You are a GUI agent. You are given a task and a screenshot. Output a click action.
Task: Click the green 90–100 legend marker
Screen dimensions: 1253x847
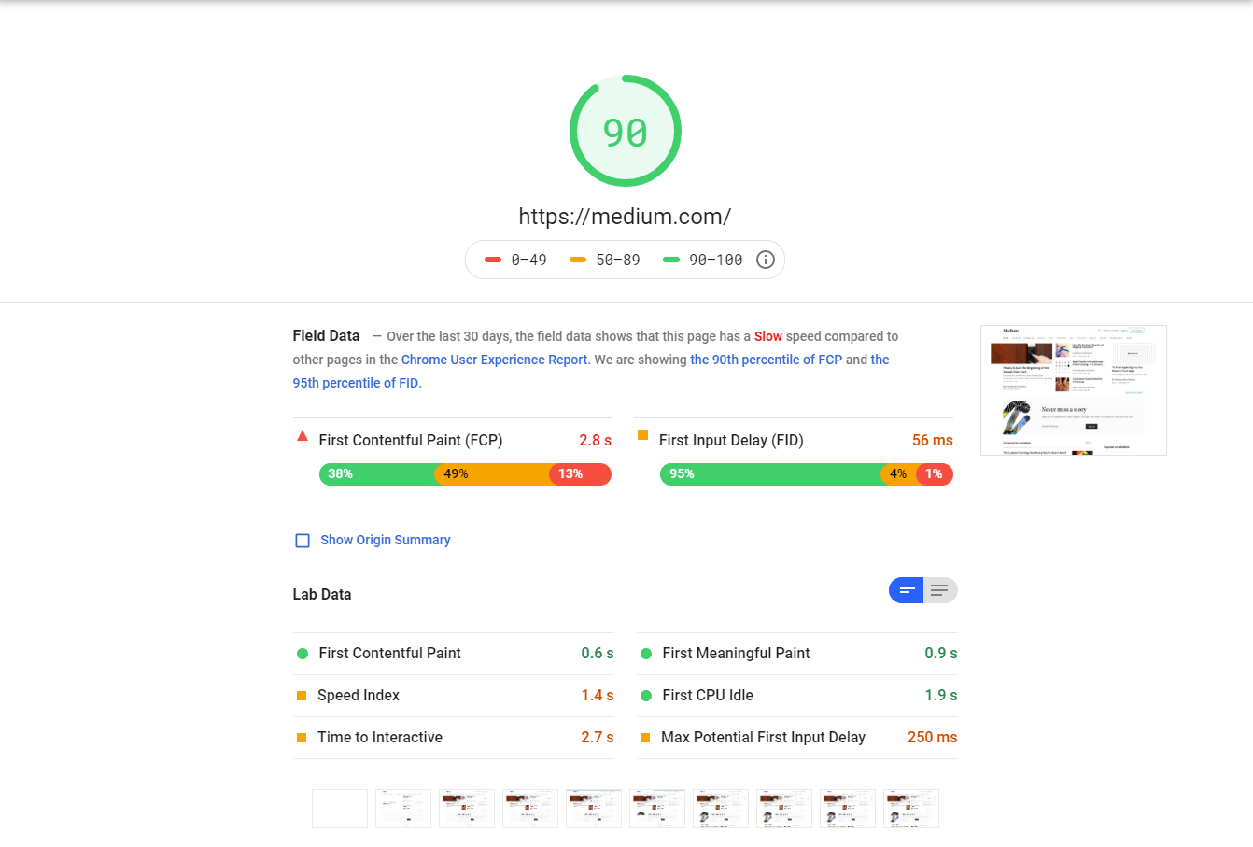click(671, 260)
